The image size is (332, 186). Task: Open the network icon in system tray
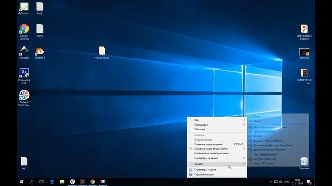(x=275, y=182)
